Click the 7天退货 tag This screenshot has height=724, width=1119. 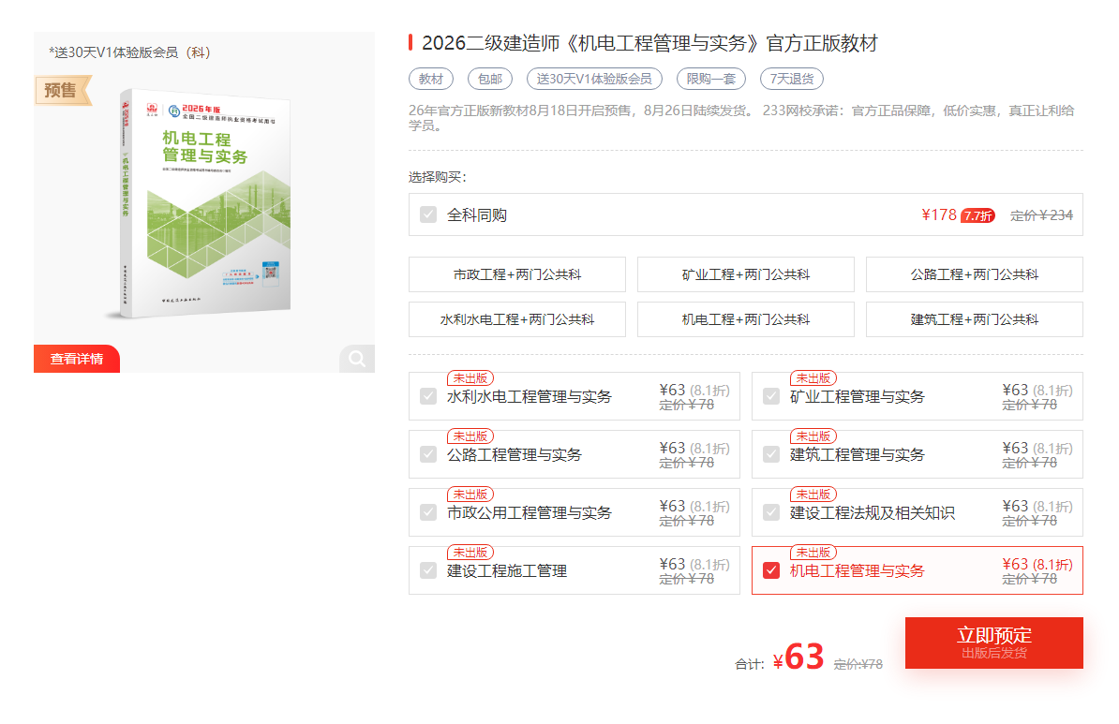coord(791,79)
